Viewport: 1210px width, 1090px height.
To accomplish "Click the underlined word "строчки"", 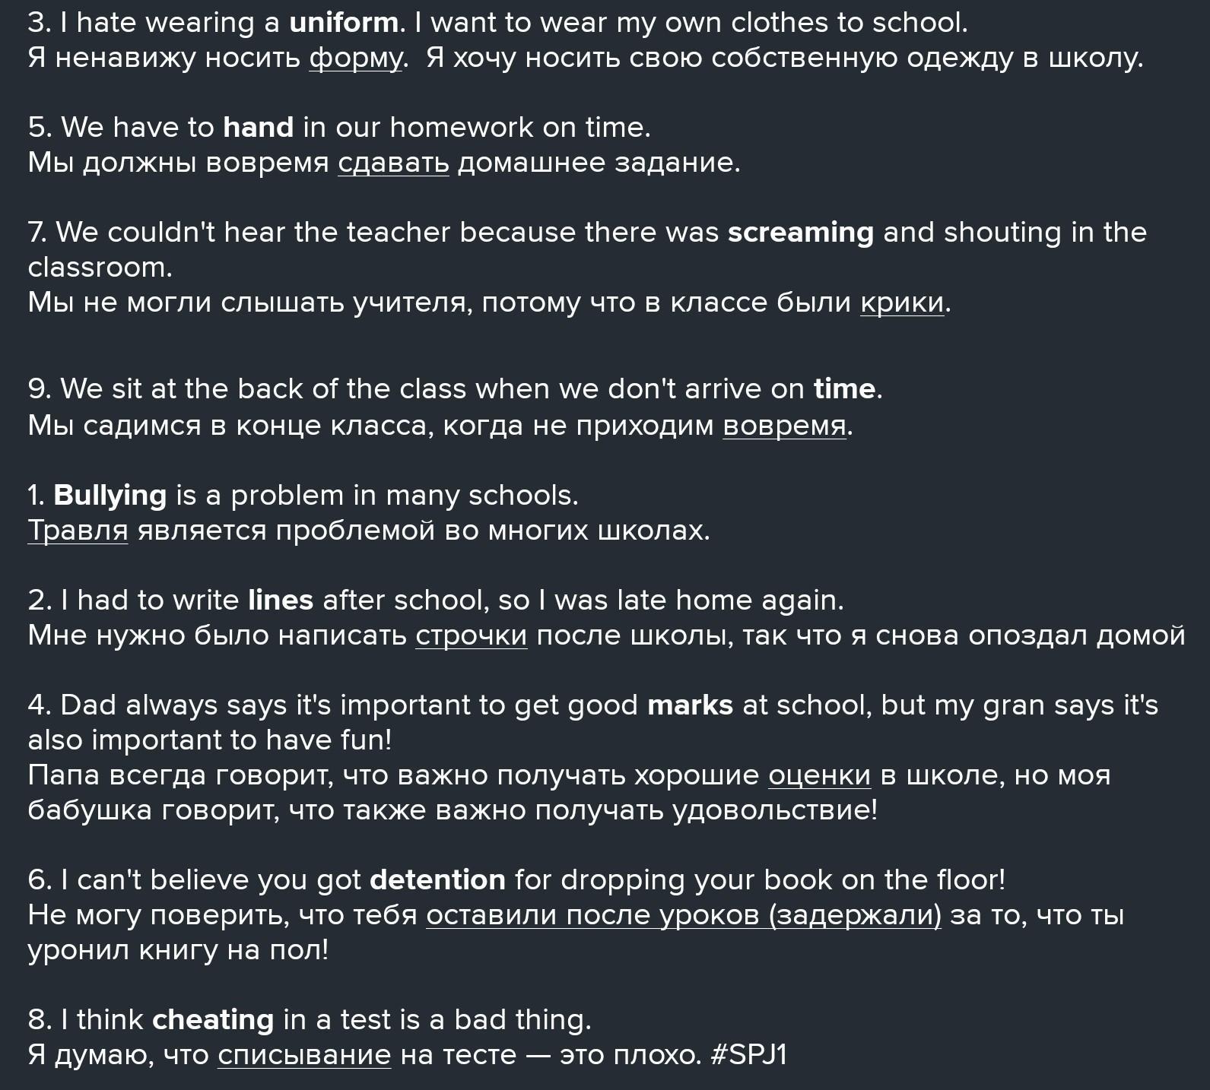I will click(471, 635).
